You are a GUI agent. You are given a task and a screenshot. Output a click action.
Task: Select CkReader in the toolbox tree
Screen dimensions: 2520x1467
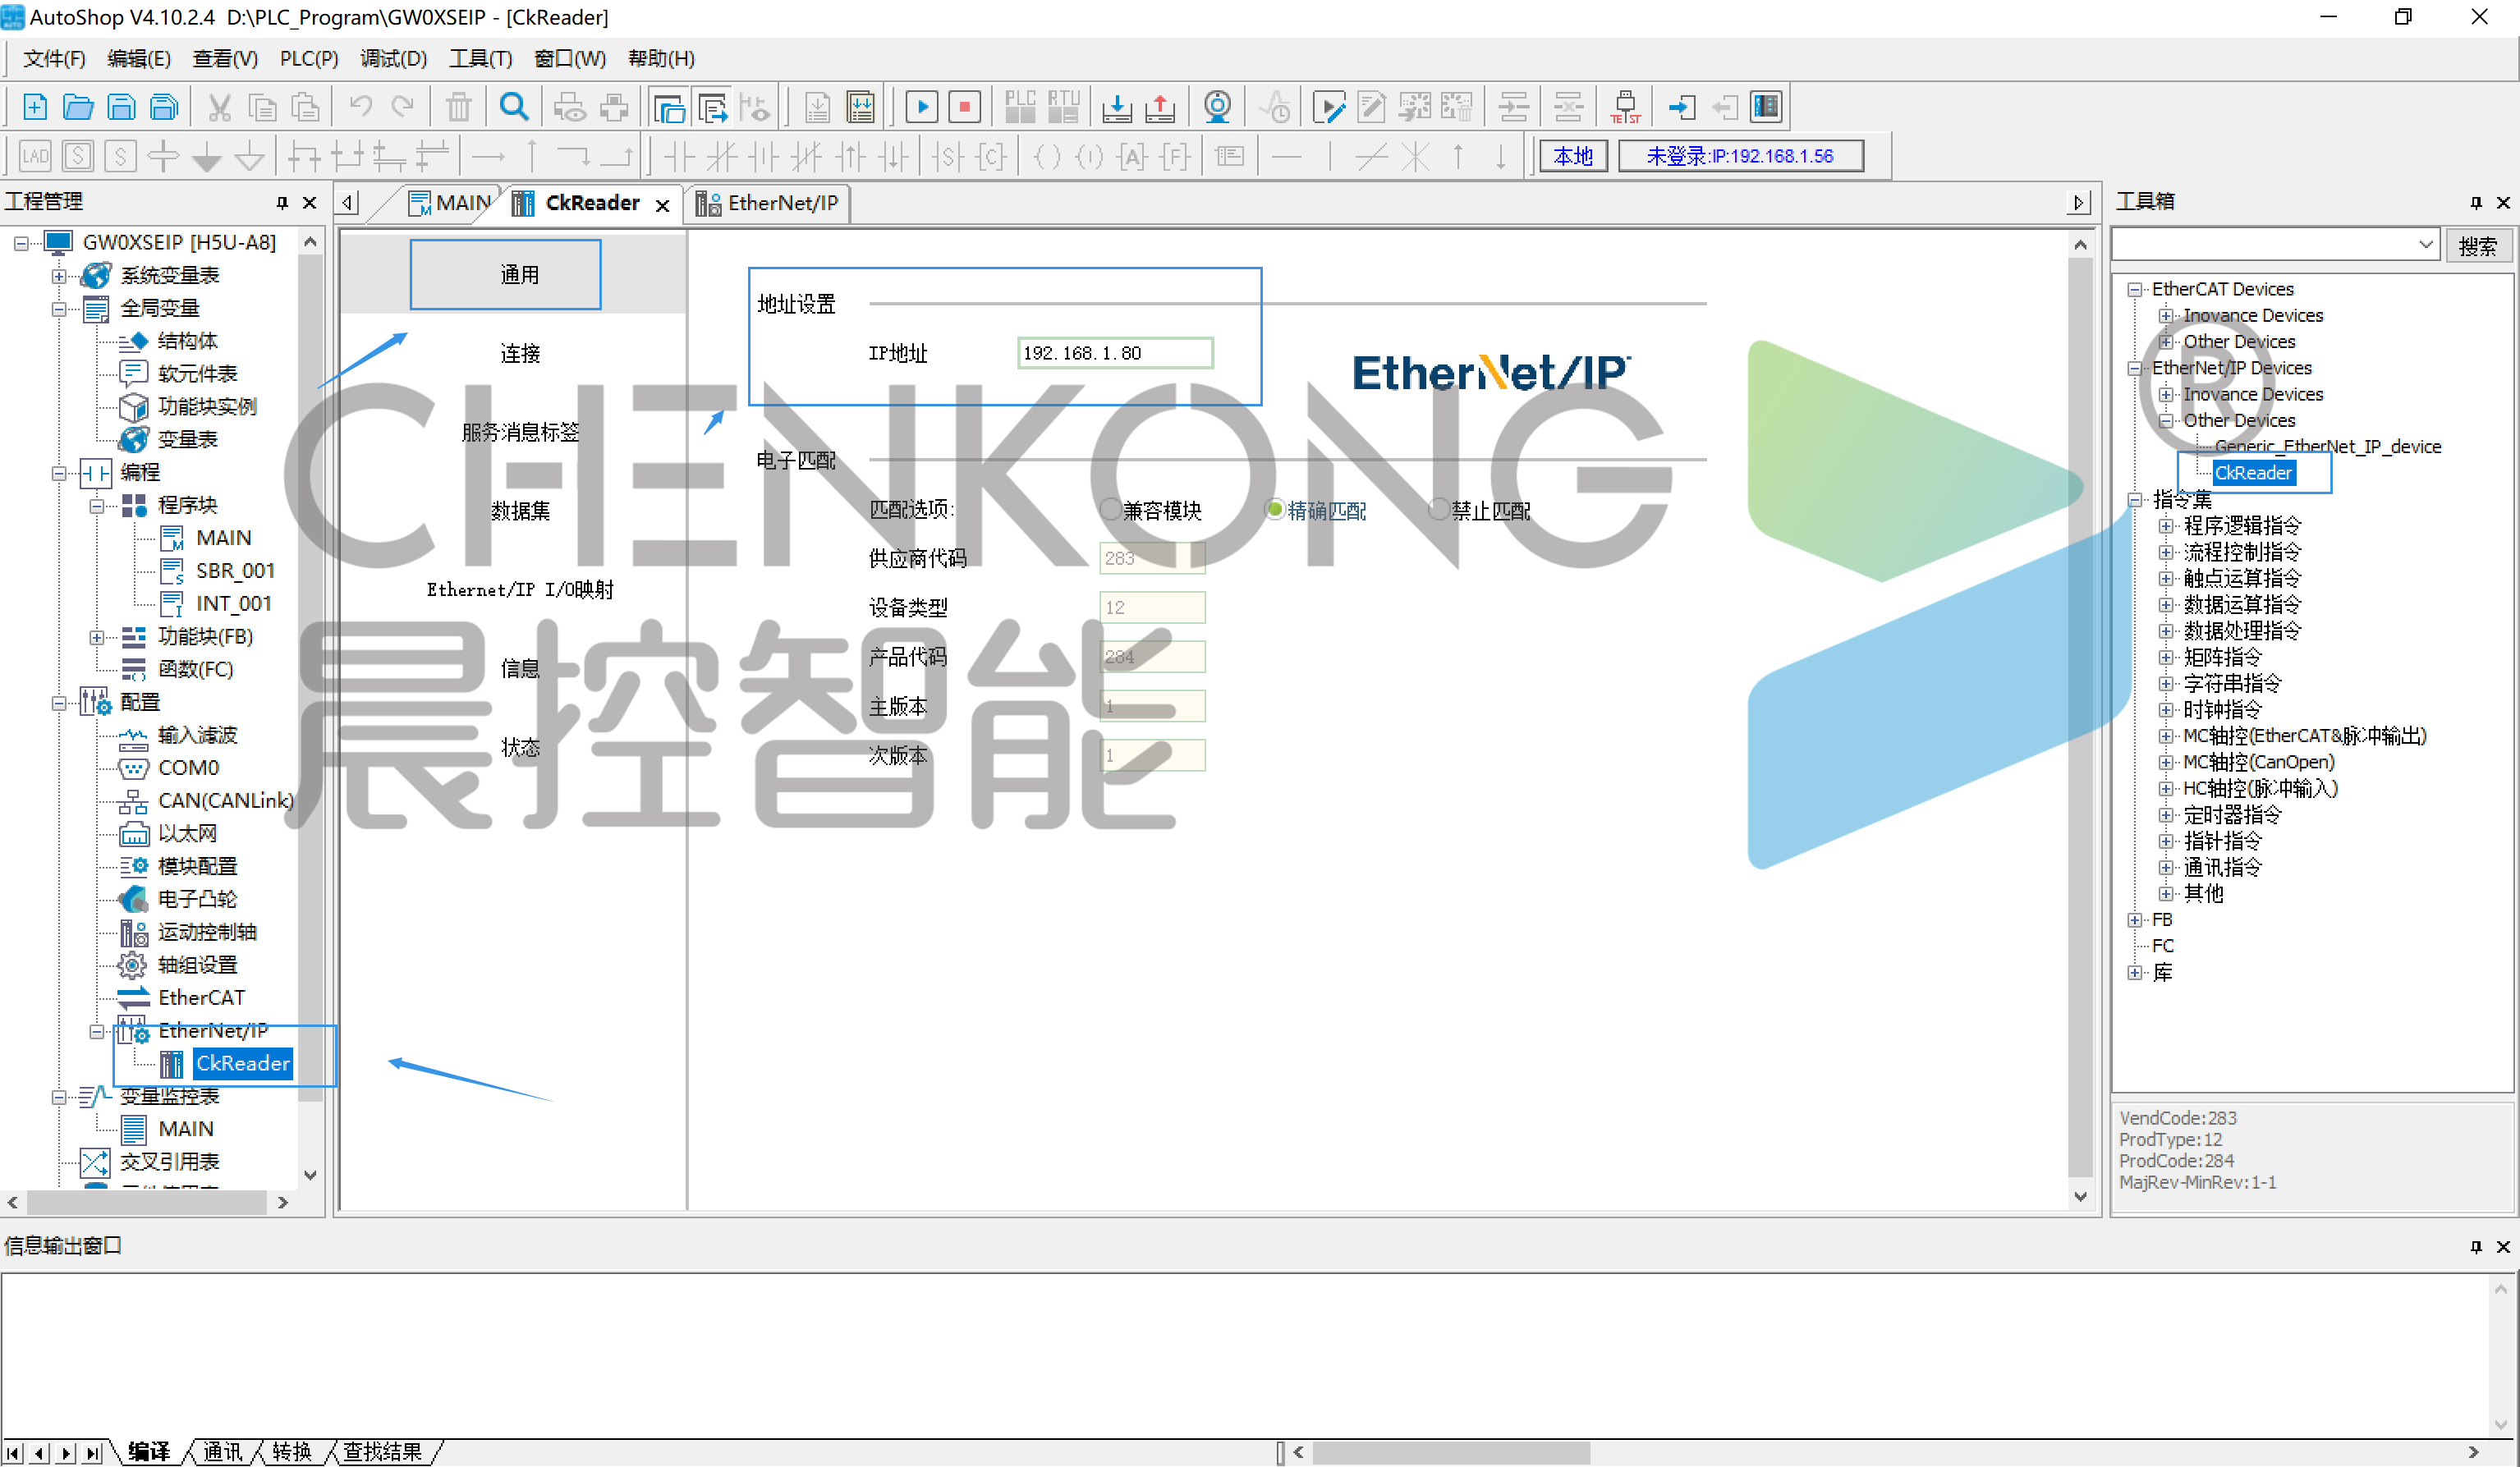coord(2253,473)
